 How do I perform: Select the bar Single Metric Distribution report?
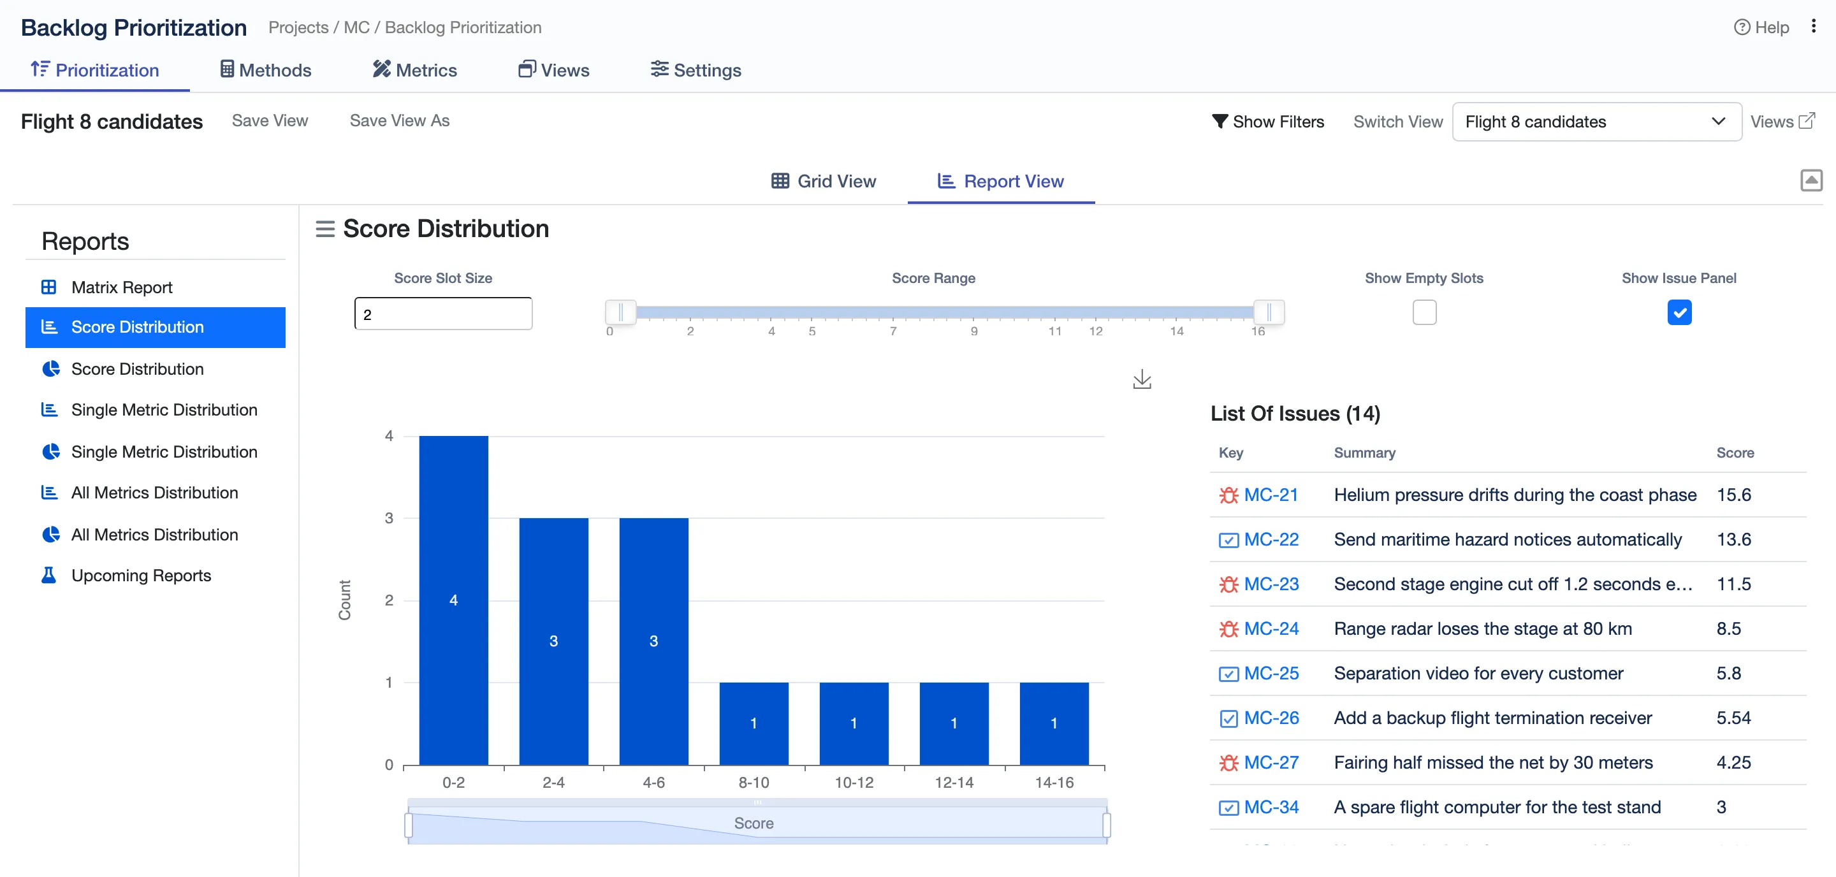pos(156,410)
